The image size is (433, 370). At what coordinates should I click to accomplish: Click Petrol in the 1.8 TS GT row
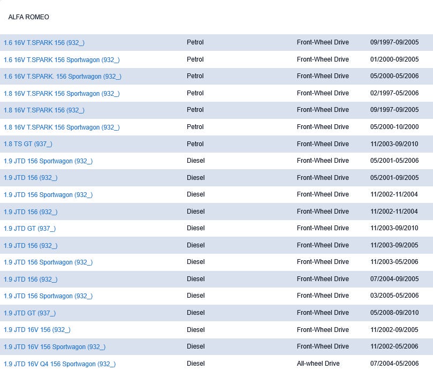point(195,144)
